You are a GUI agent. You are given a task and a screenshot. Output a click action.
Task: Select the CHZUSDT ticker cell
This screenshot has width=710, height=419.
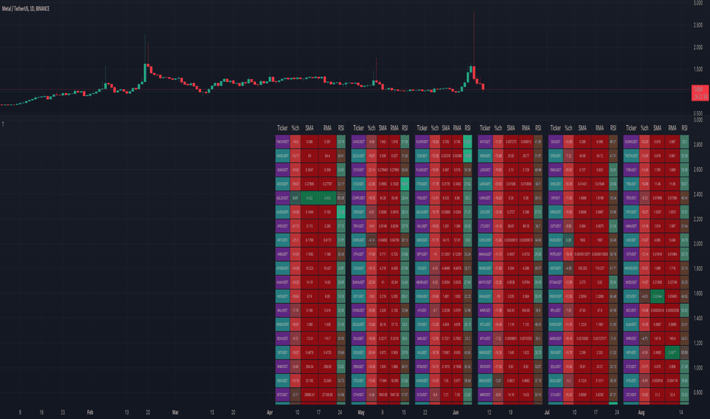point(359,184)
